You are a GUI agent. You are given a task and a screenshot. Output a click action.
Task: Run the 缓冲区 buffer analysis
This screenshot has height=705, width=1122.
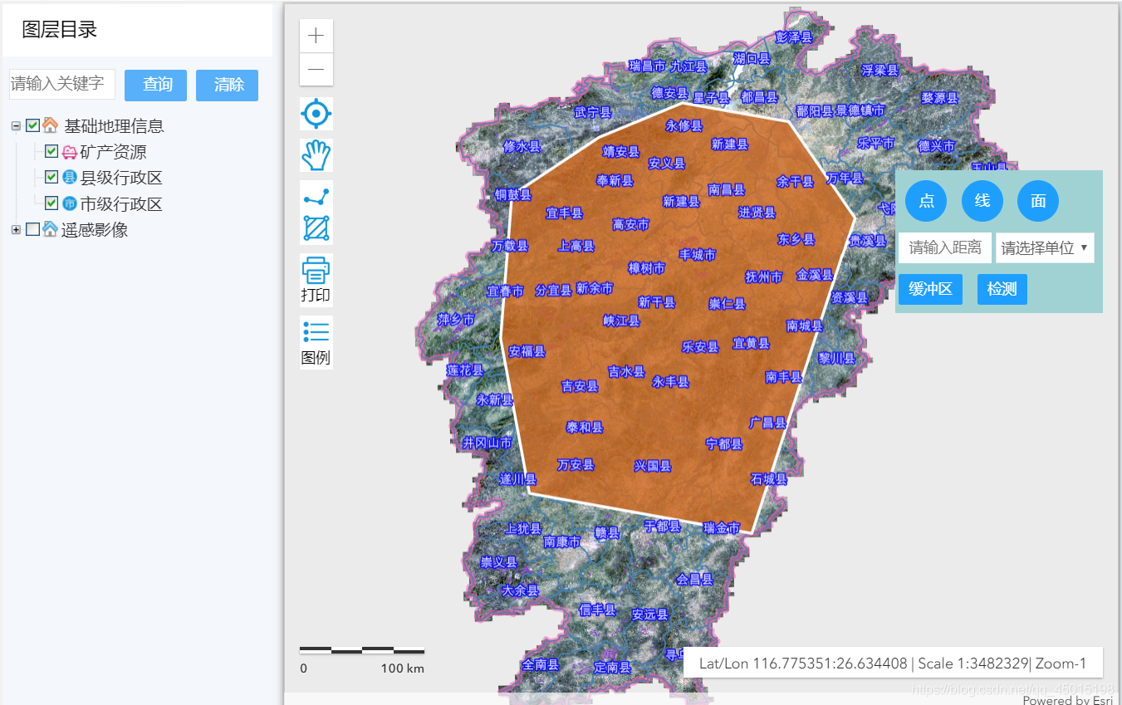tap(930, 289)
